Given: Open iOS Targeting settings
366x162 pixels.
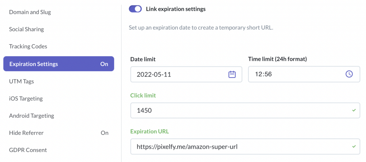Looking at the screenshot, I should [26, 98].
